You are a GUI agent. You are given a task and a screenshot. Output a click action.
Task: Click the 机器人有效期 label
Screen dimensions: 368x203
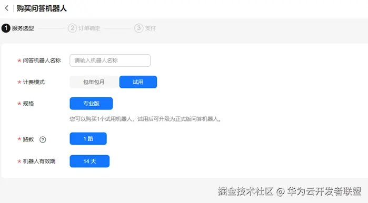pos(39,161)
